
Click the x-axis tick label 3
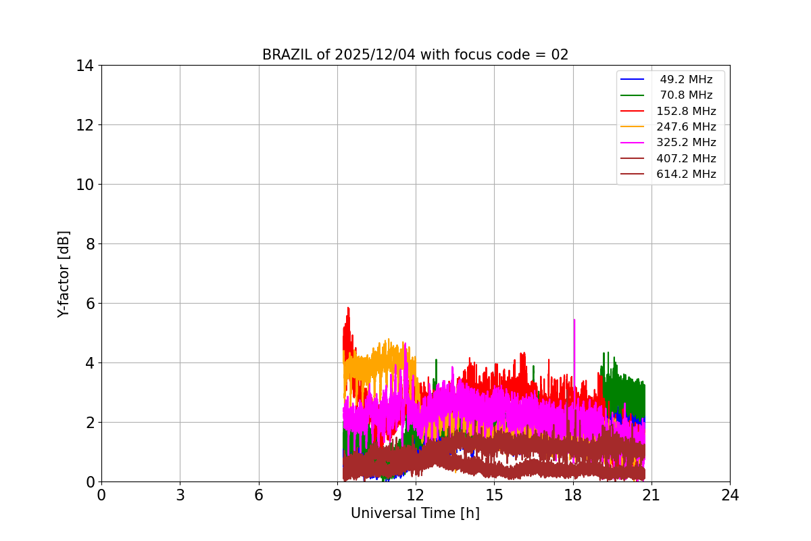pos(180,495)
